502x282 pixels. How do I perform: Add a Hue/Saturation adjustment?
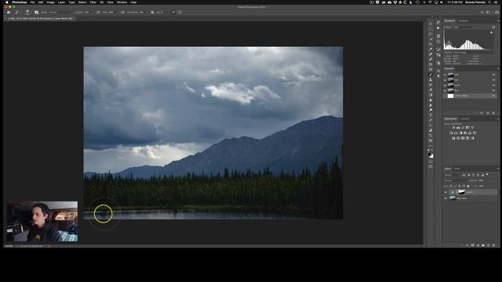click(451, 133)
